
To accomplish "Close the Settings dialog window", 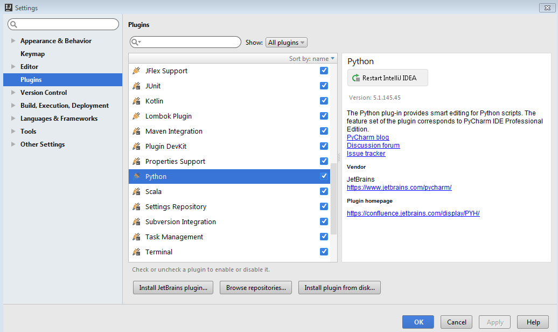I will click(x=547, y=8).
